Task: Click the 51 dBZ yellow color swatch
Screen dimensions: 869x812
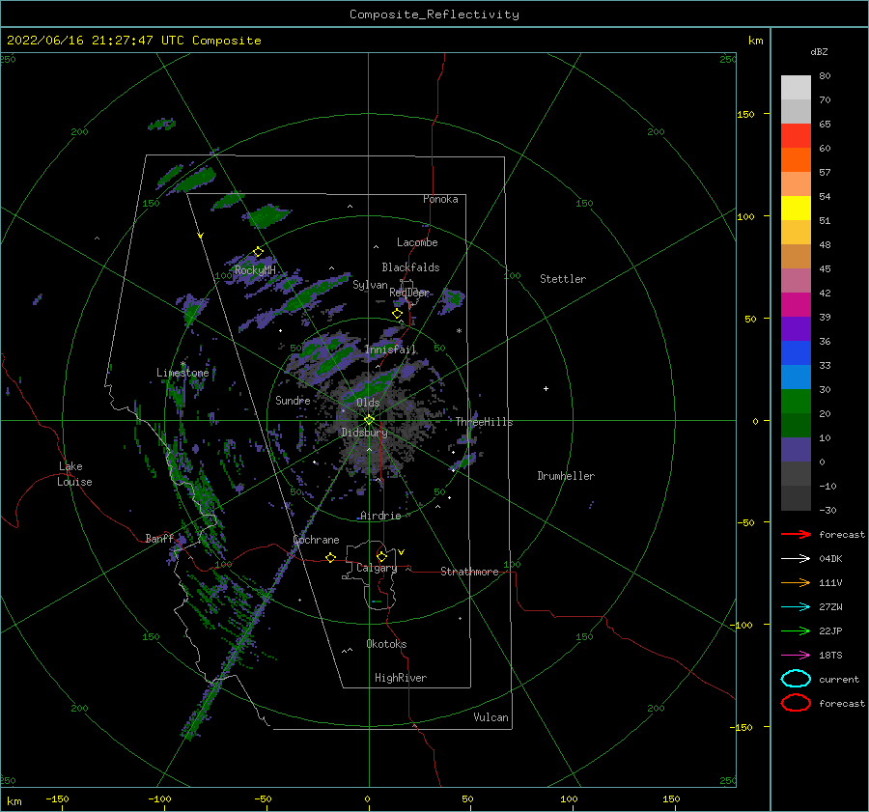Action: coord(796,208)
